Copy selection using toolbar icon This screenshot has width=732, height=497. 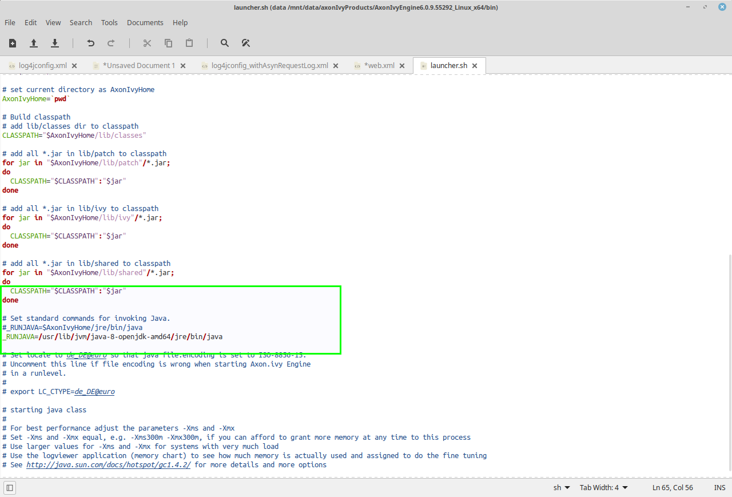168,43
